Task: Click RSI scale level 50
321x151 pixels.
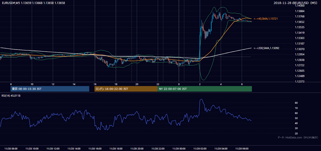Action: tap(296, 118)
